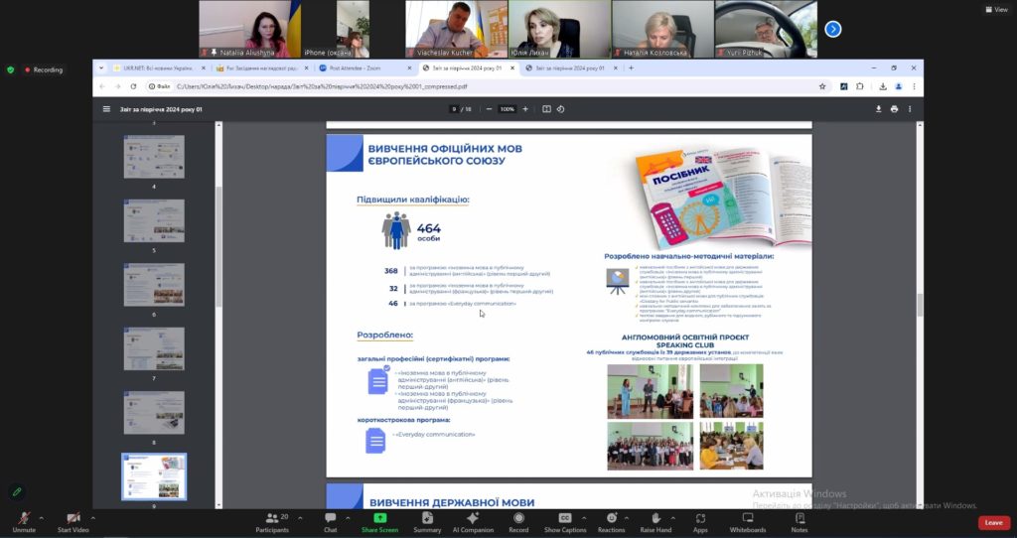The height and width of the screenshot is (538, 1017).
Task: Toggle the PDF sidebar menu icon
Action: (106, 109)
